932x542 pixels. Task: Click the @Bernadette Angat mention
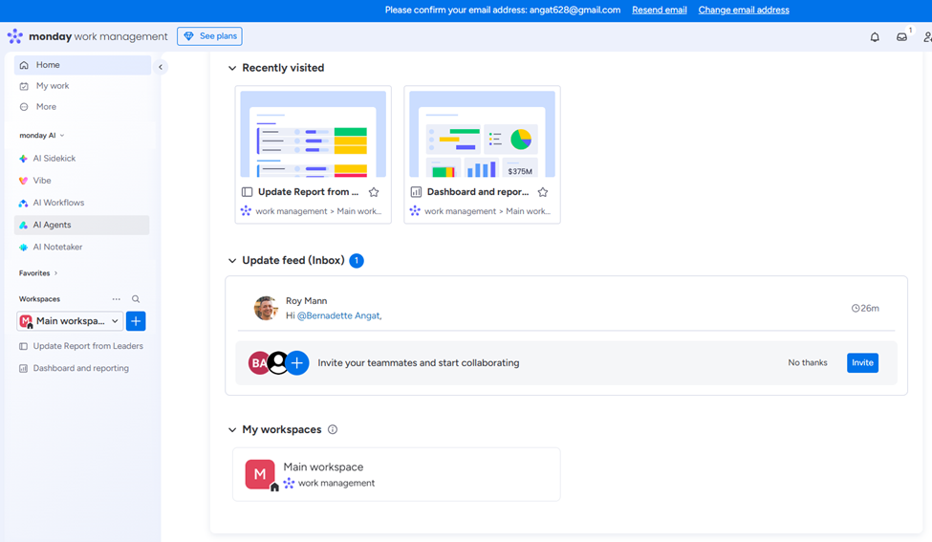pos(338,315)
